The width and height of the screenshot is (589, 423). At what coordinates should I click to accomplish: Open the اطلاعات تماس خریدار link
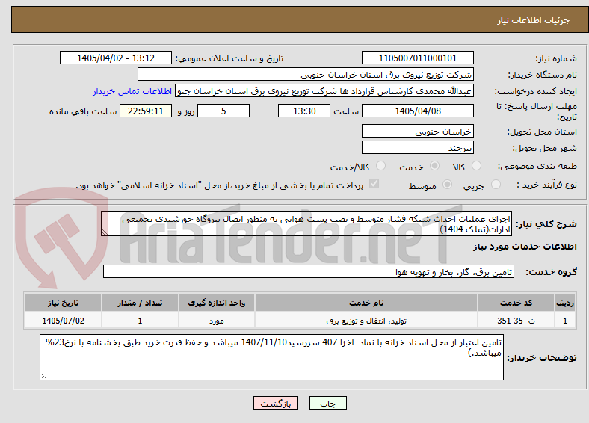tap(132, 91)
